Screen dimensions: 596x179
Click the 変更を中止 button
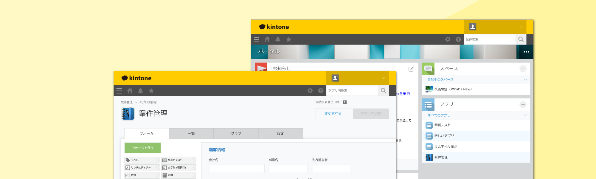click(333, 114)
